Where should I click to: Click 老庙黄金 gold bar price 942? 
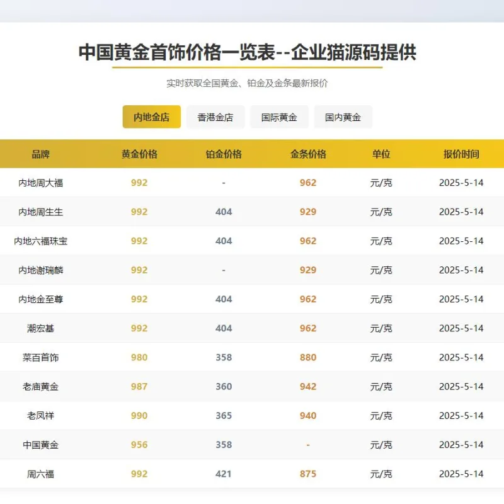pos(308,386)
